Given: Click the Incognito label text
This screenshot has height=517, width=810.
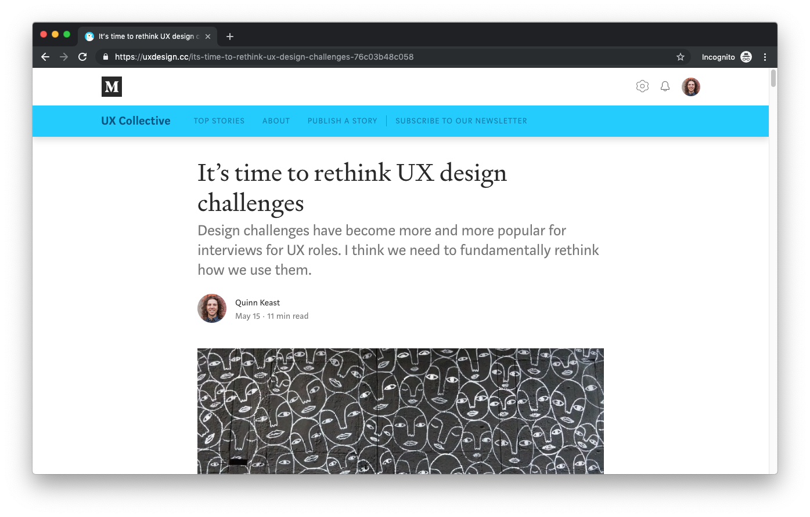Looking at the screenshot, I should (x=718, y=57).
